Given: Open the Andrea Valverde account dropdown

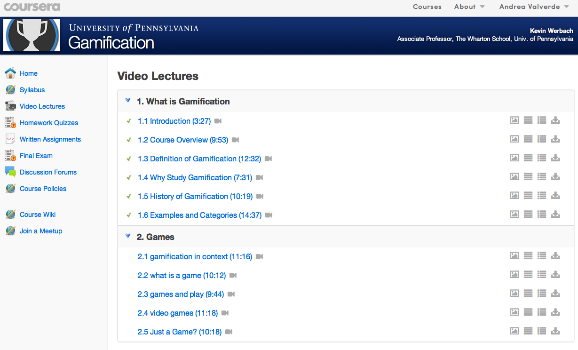Looking at the screenshot, I should point(534,7).
